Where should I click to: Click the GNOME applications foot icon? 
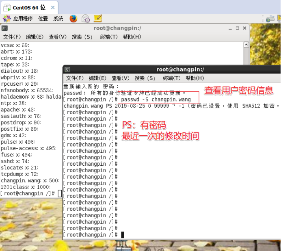pyautogui.click(x=6, y=18)
